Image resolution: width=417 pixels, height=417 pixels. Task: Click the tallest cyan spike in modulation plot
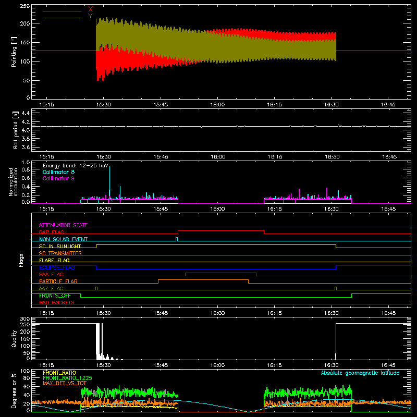tap(109, 183)
